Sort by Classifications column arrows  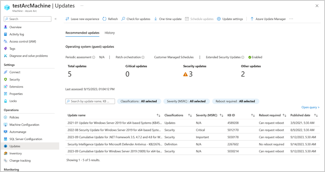point(190,115)
